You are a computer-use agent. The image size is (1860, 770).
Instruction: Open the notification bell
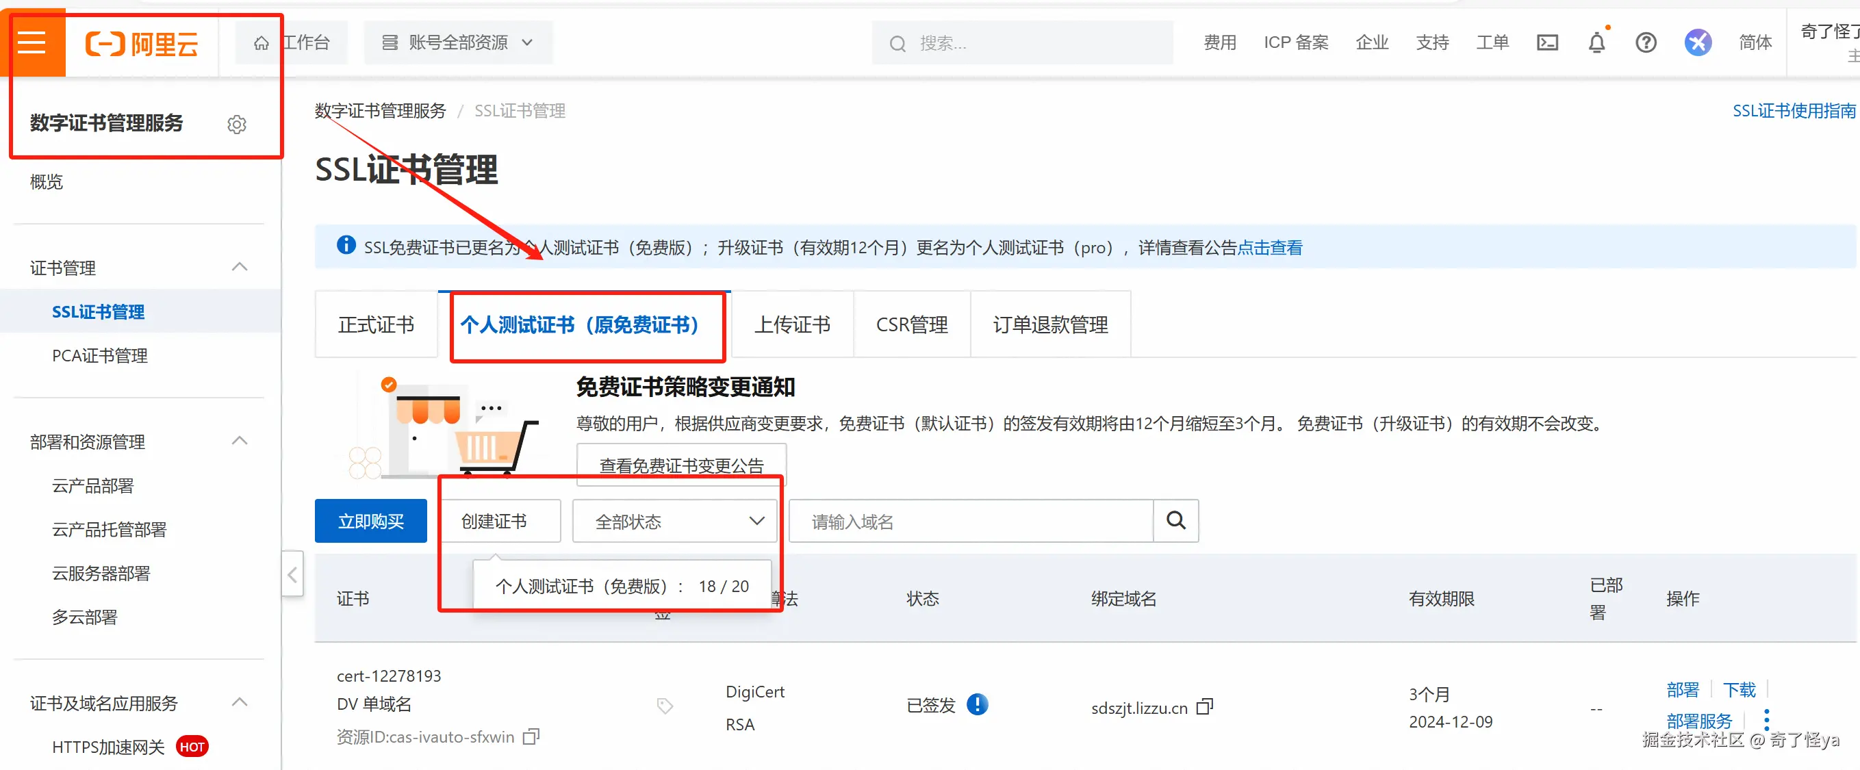[x=1596, y=42]
